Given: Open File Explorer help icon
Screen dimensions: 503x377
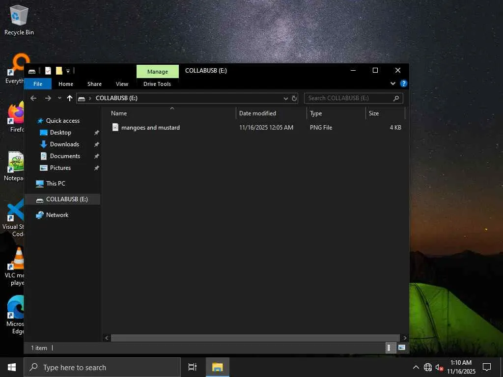Looking at the screenshot, I should [x=404, y=83].
